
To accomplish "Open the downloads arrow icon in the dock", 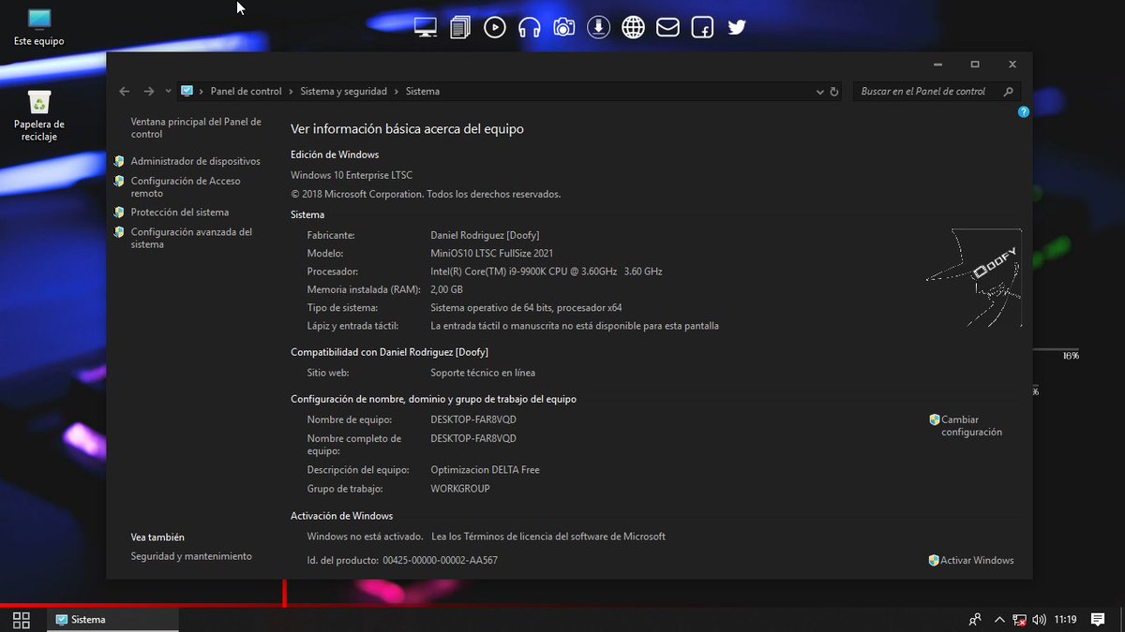I will coord(598,27).
